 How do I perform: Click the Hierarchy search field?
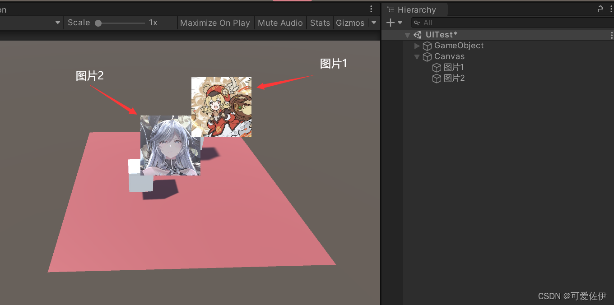(x=512, y=23)
